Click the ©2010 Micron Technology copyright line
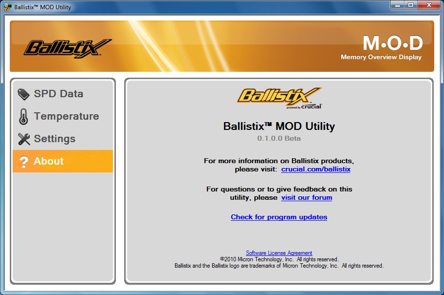 click(x=279, y=259)
